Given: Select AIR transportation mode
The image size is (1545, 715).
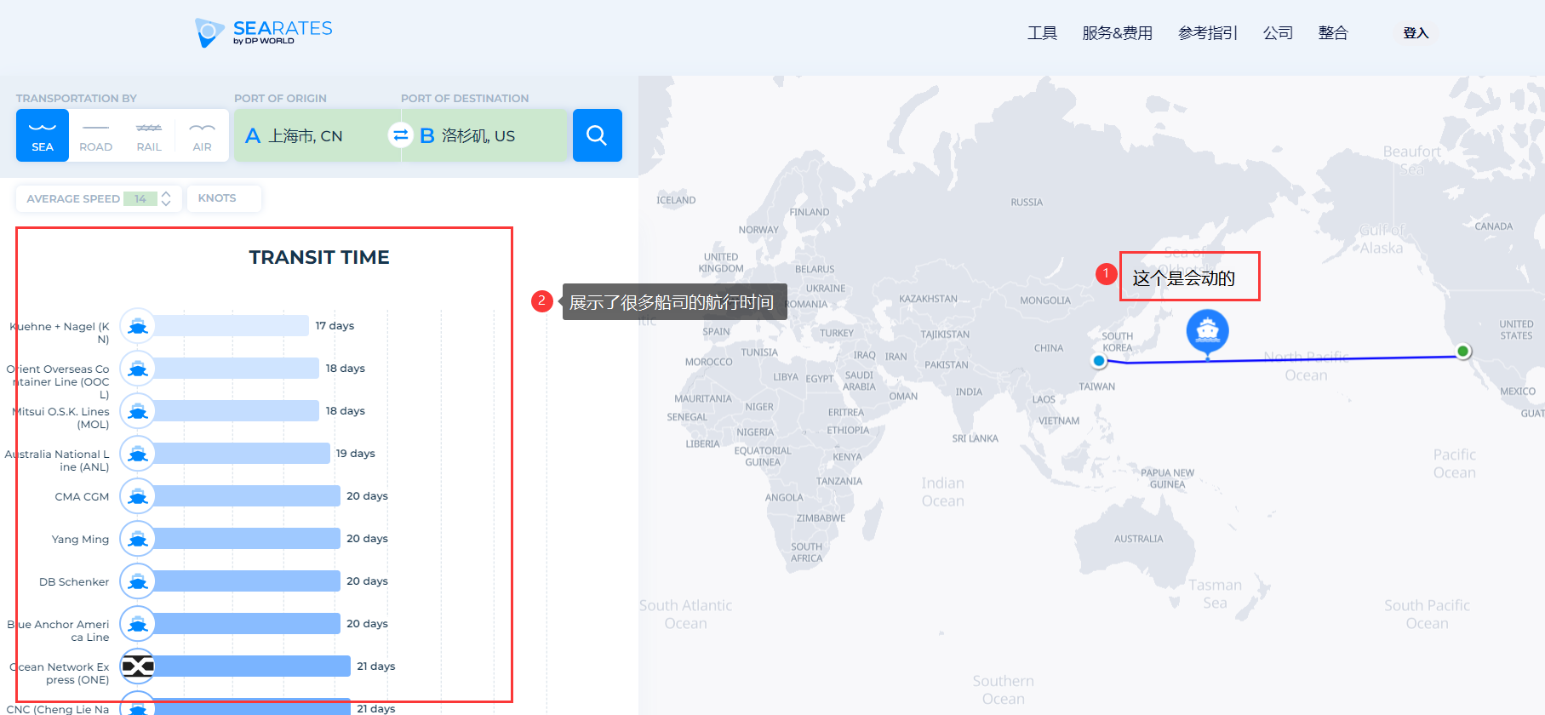Looking at the screenshot, I should (202, 135).
